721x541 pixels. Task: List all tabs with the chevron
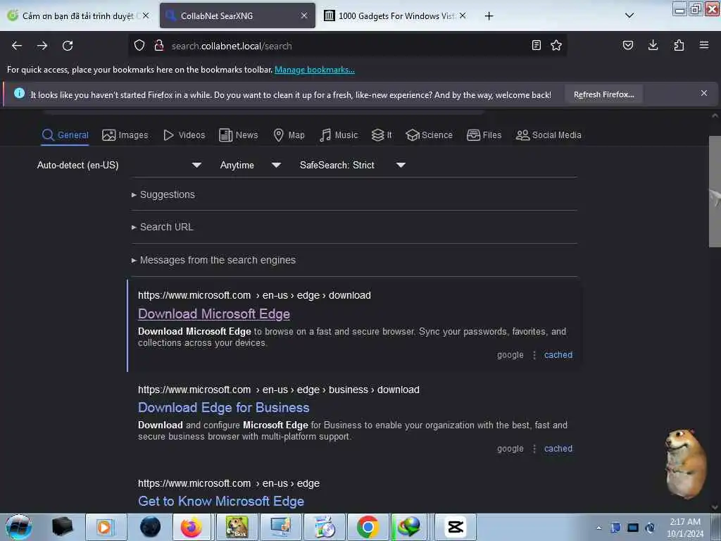(x=629, y=15)
